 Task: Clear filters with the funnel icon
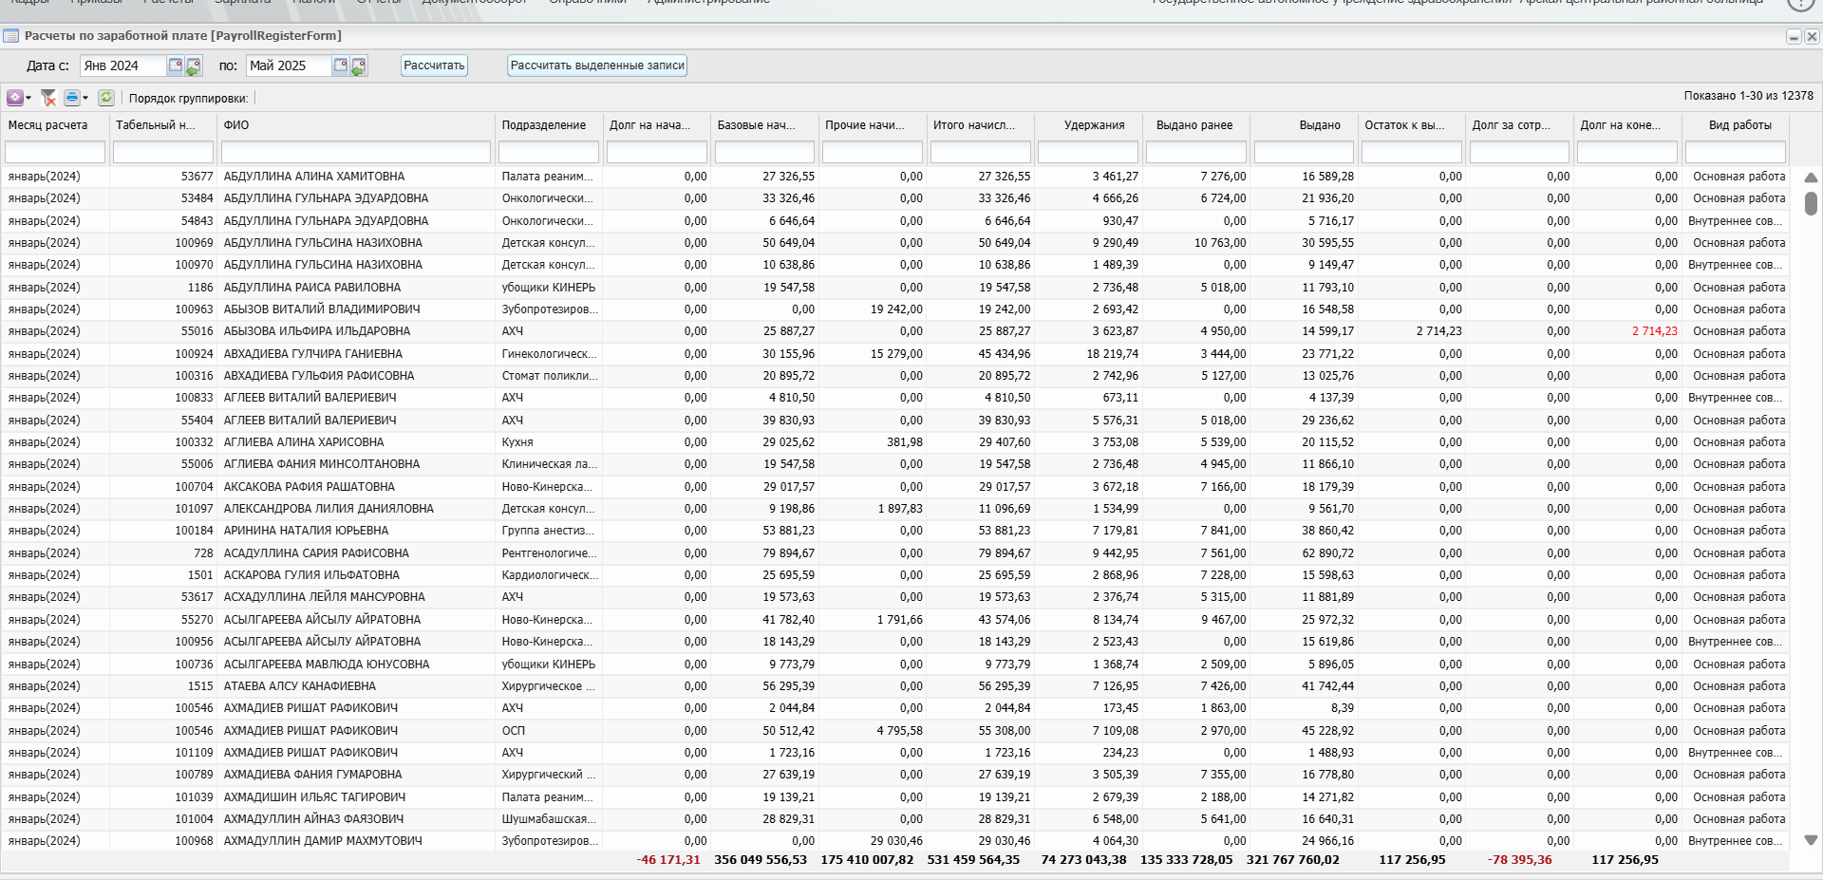(48, 98)
